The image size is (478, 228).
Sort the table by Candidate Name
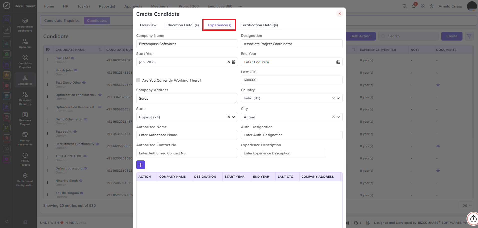tap(100, 50)
